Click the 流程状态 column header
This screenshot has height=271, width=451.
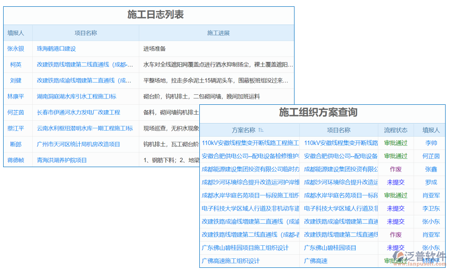click(396, 130)
